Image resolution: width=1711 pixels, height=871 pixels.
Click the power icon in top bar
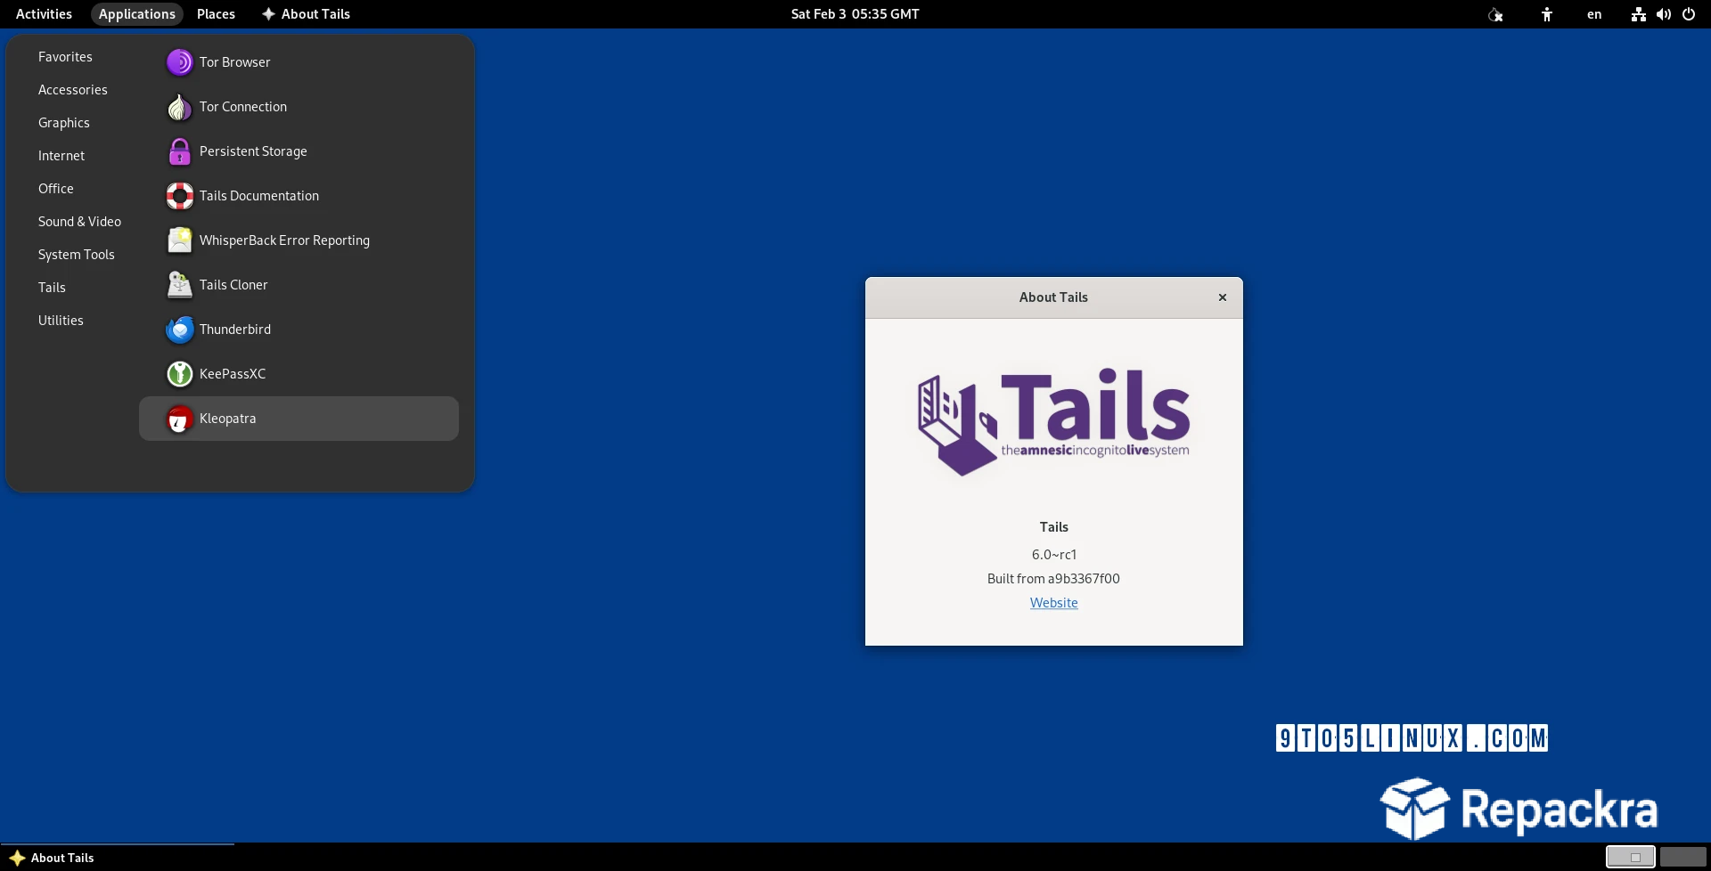(x=1688, y=14)
